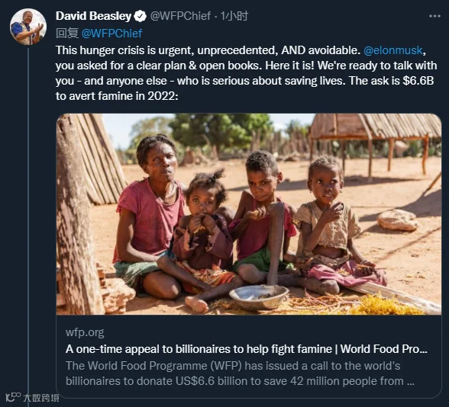
Task: Click the 大数跨境 watermark text
Action: pyautogui.click(x=41, y=398)
